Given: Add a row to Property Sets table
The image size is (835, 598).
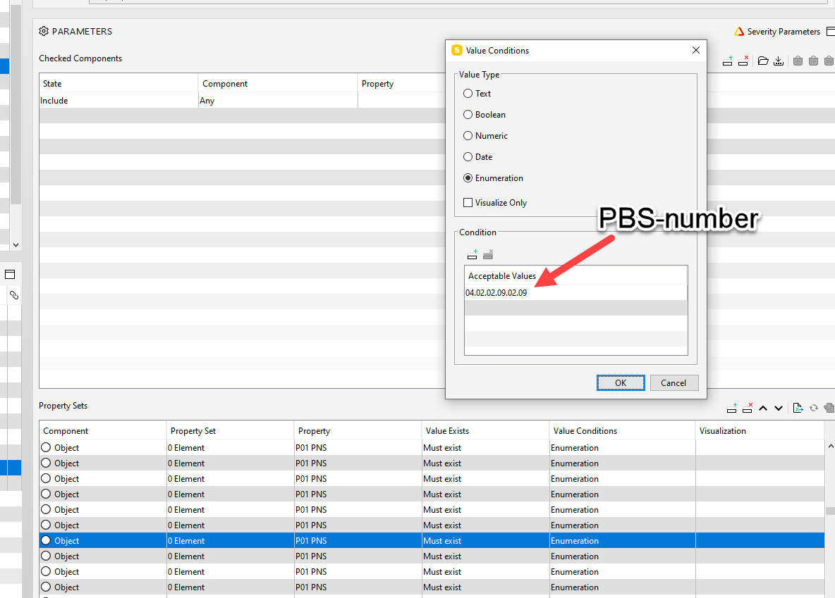Looking at the screenshot, I should [732, 408].
